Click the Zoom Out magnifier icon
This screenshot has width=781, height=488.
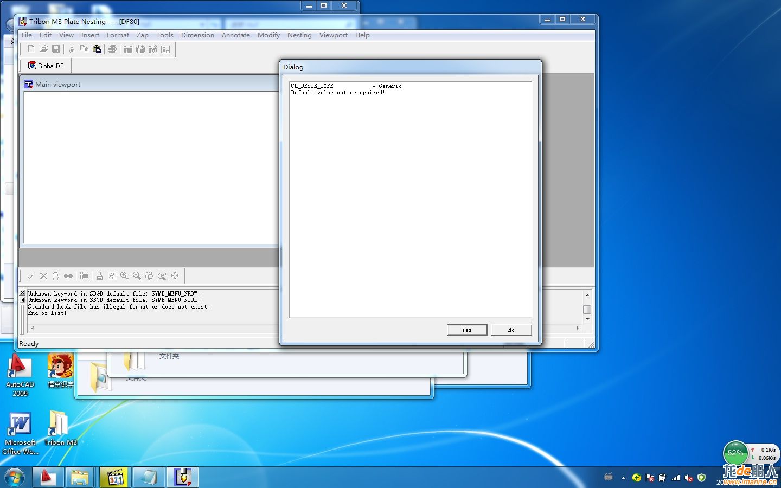pyautogui.click(x=137, y=275)
